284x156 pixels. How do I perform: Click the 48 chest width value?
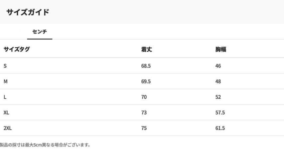click(x=218, y=81)
